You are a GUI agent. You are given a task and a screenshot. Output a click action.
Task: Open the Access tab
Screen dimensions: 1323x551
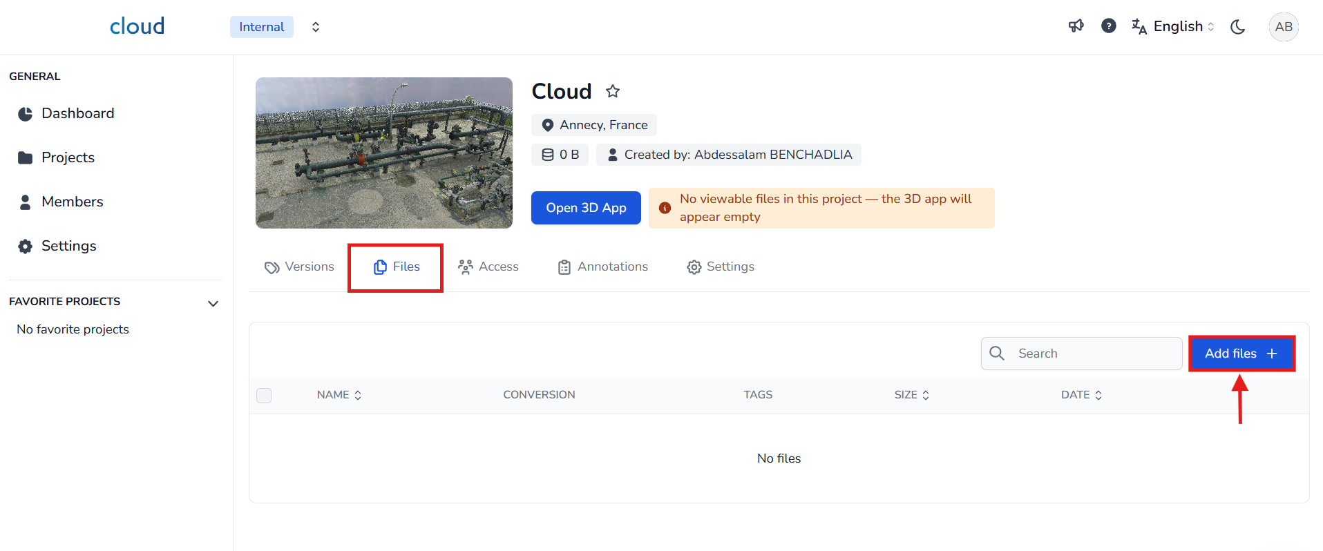[x=488, y=267]
